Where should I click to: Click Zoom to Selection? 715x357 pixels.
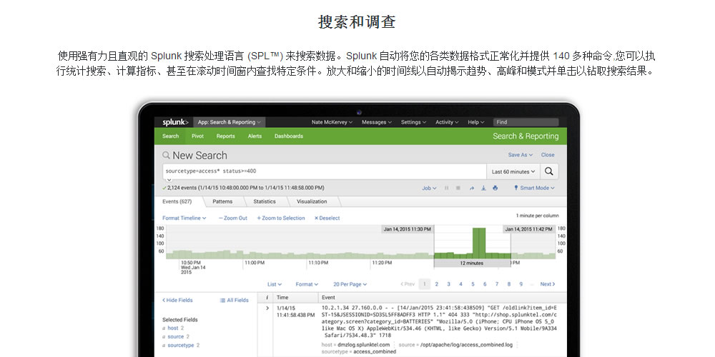click(x=281, y=218)
